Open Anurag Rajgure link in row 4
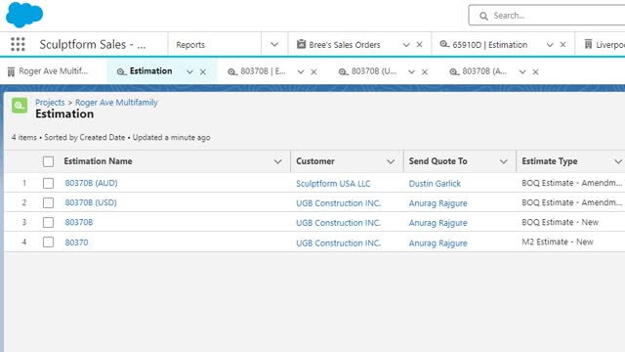Viewport: 625px width, 352px height. point(438,243)
